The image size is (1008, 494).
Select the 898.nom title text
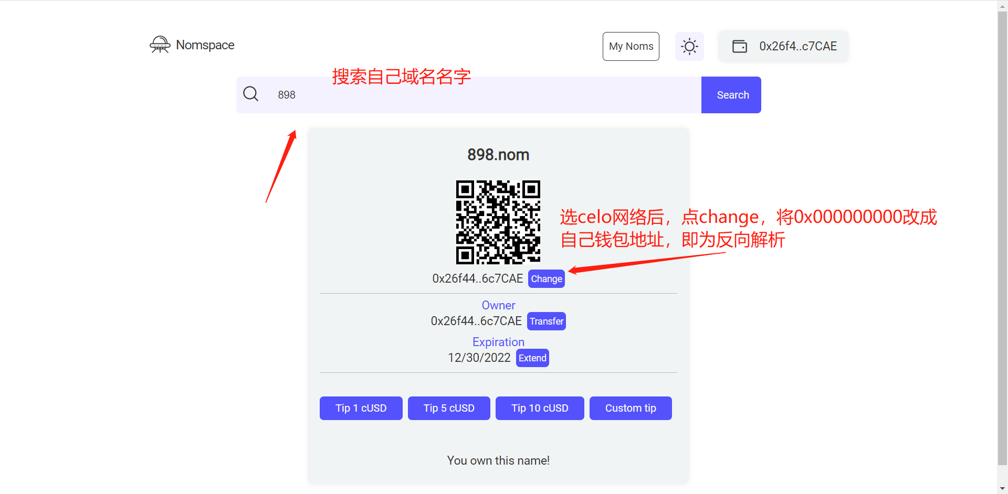498,155
